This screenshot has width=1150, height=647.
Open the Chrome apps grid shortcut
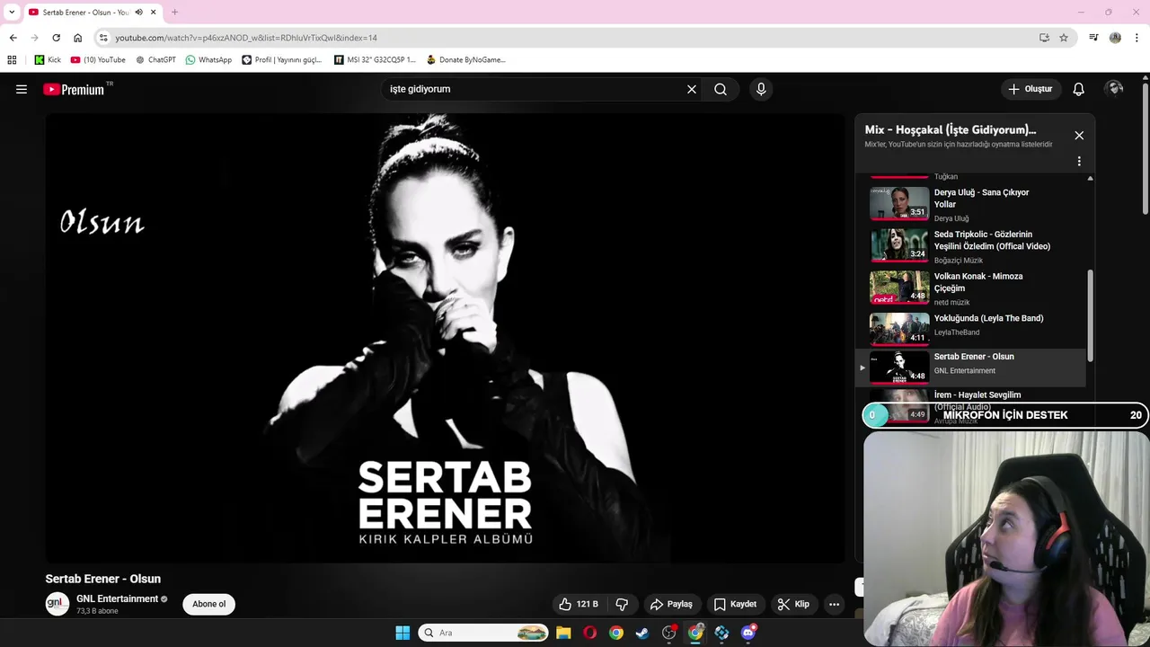point(12,60)
